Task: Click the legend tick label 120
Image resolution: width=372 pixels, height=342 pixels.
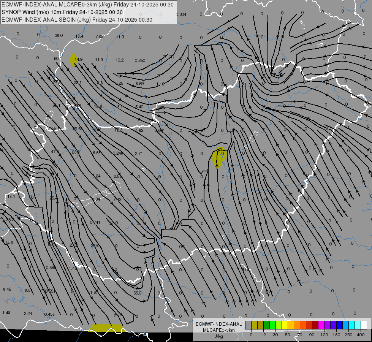Action: click(x=324, y=335)
